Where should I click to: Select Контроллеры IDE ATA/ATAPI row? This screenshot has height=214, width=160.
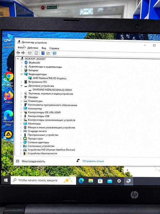click(x=44, y=112)
